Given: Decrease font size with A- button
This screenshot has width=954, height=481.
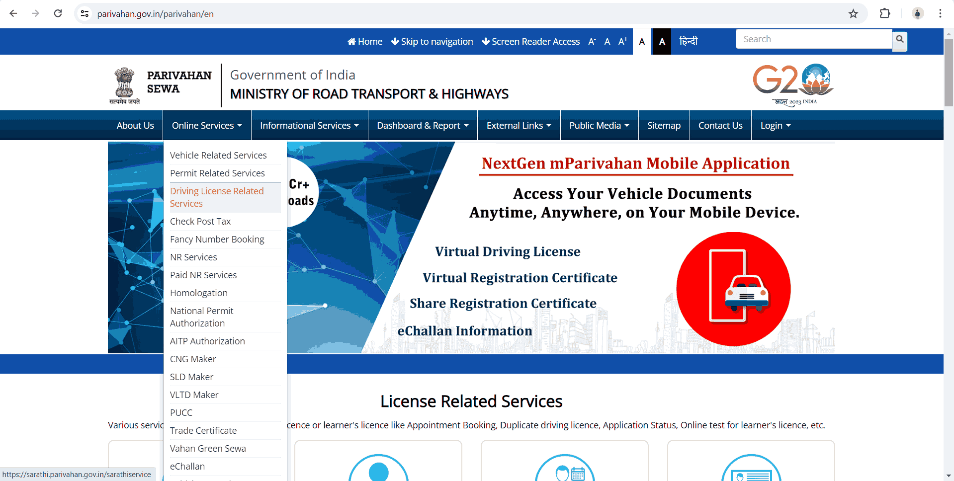Looking at the screenshot, I should coord(592,42).
